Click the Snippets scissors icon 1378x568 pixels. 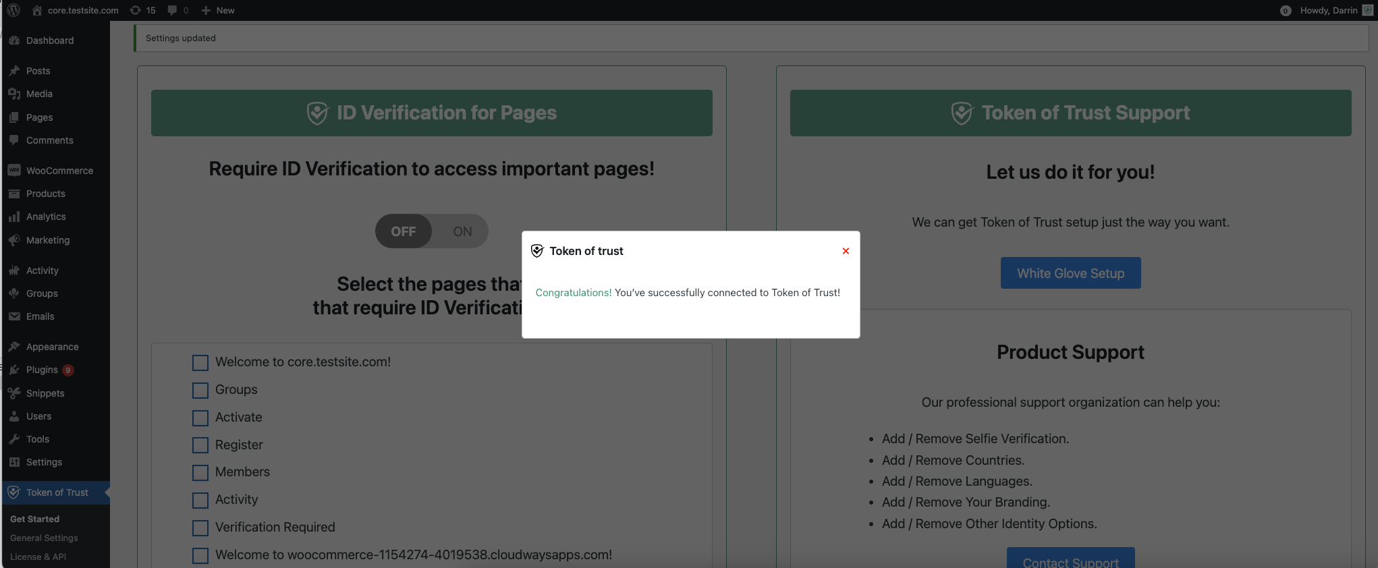14,393
